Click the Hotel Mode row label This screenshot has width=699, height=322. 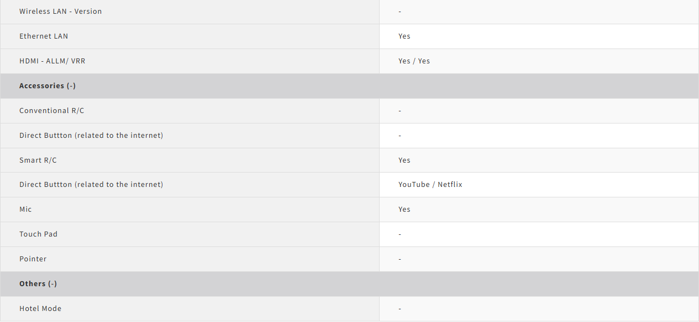coord(40,309)
